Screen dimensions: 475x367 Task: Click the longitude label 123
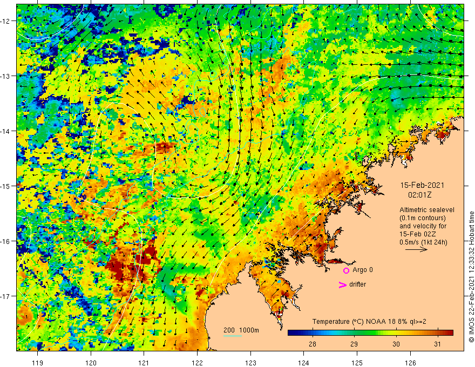click(x=250, y=363)
